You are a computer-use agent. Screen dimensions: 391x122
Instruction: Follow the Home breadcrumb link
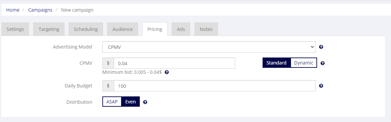coord(13,10)
